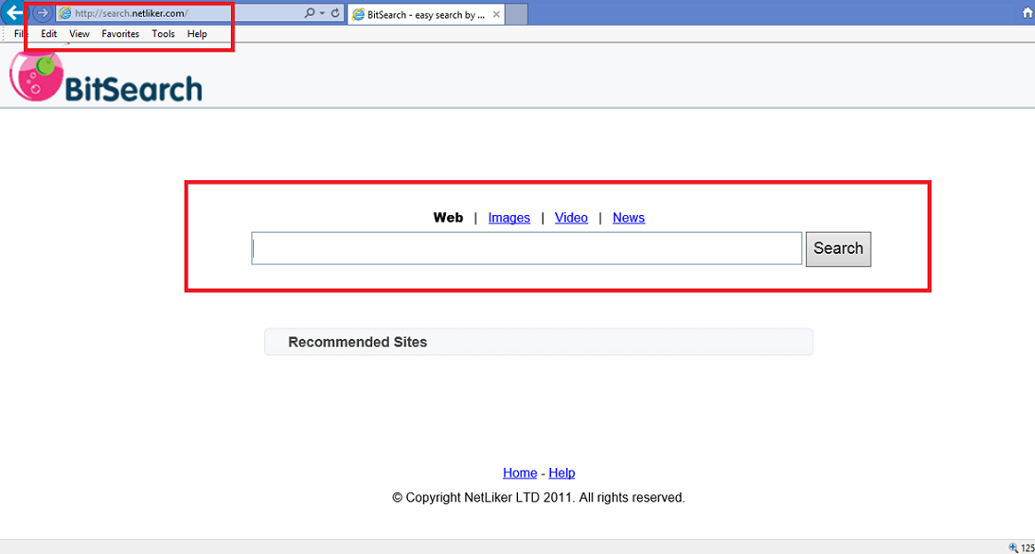Open the Help menu
Screen dimensions: 1035x554
pyautogui.click(x=197, y=33)
